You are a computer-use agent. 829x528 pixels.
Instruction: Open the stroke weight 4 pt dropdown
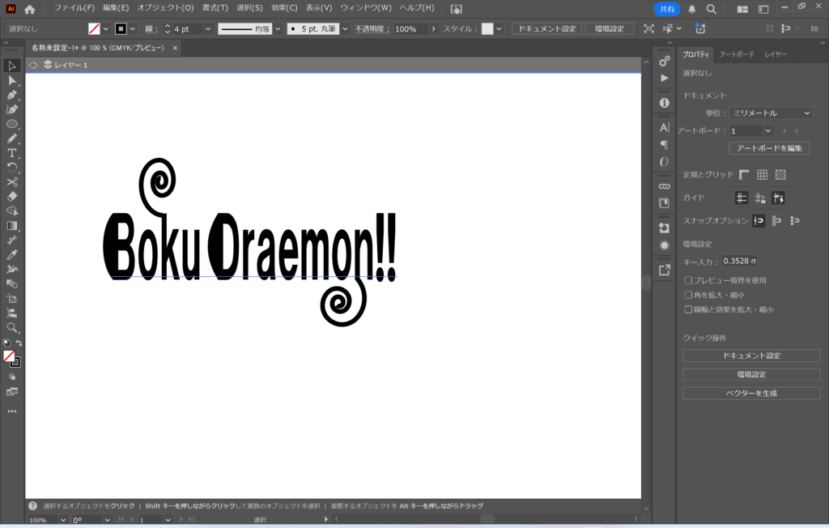[208, 29]
